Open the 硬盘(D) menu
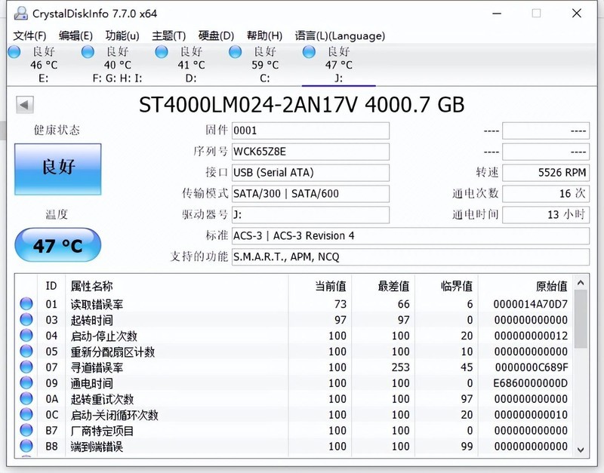604x473 pixels. point(216,35)
